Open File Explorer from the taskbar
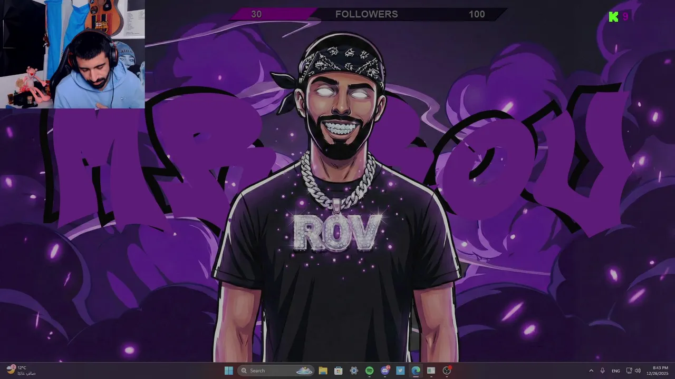Image resolution: width=675 pixels, height=379 pixels. pos(323,371)
